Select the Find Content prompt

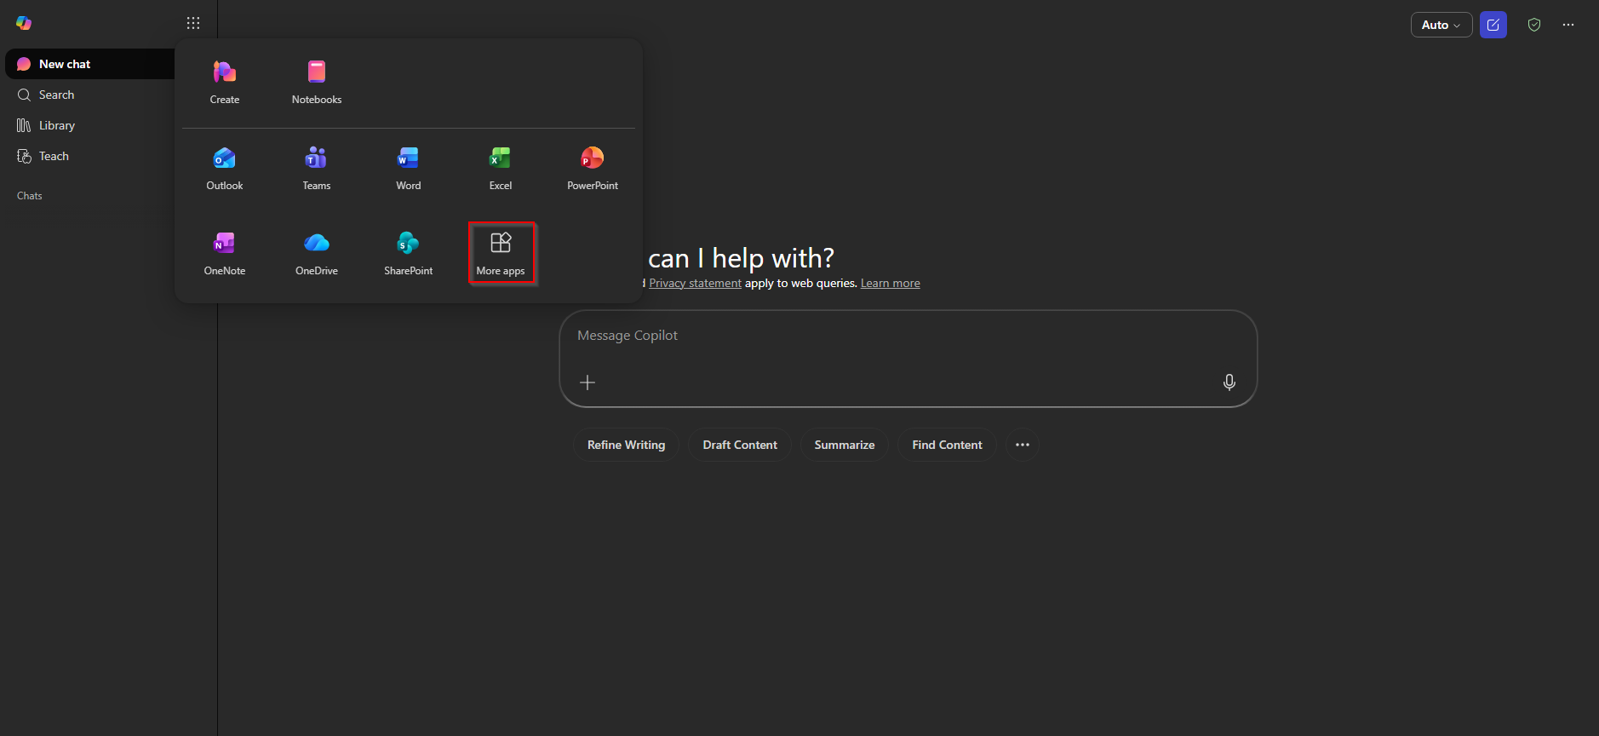(947, 445)
